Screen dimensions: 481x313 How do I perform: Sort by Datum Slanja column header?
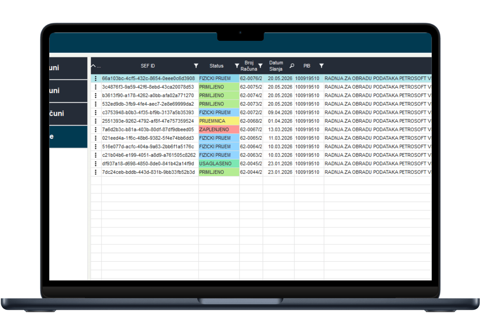[x=276, y=66]
